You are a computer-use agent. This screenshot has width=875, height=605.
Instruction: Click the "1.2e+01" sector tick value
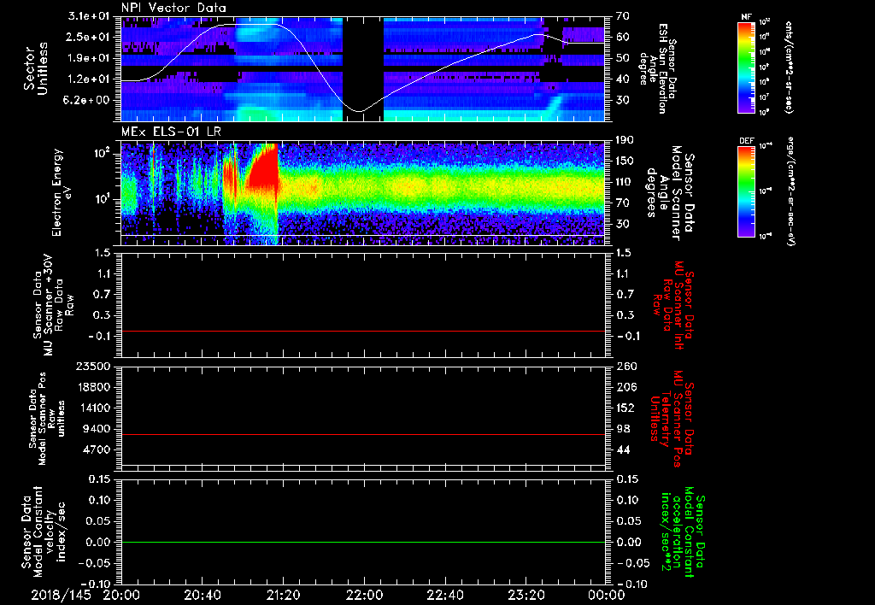tap(89, 79)
